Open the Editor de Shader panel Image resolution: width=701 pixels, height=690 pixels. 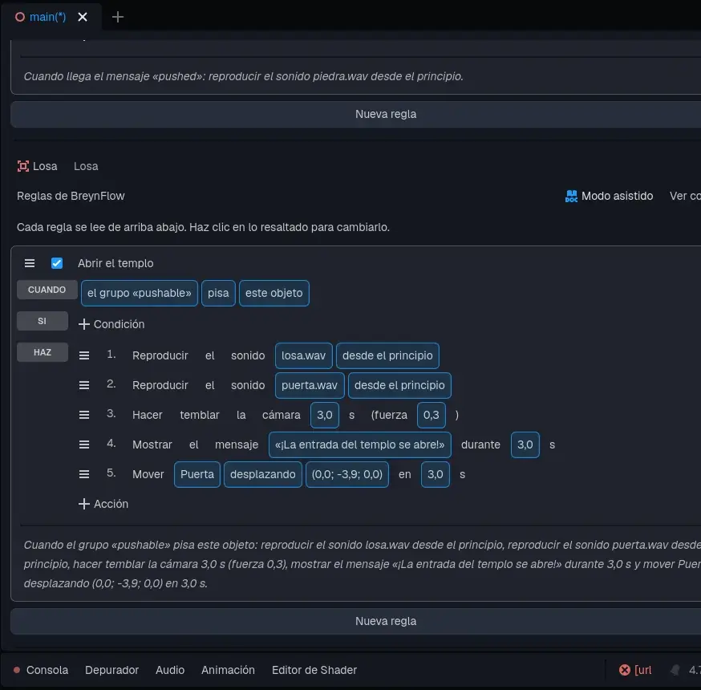314,670
